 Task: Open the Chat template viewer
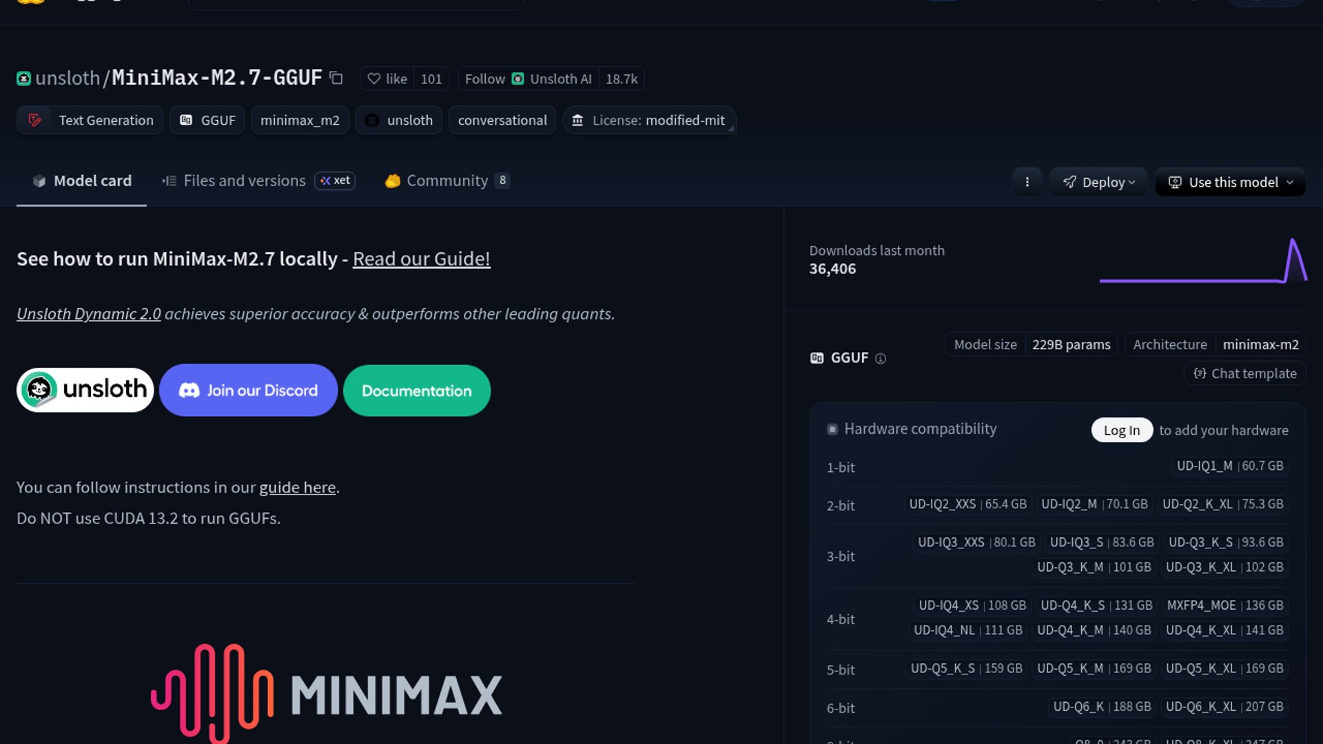[1245, 373]
